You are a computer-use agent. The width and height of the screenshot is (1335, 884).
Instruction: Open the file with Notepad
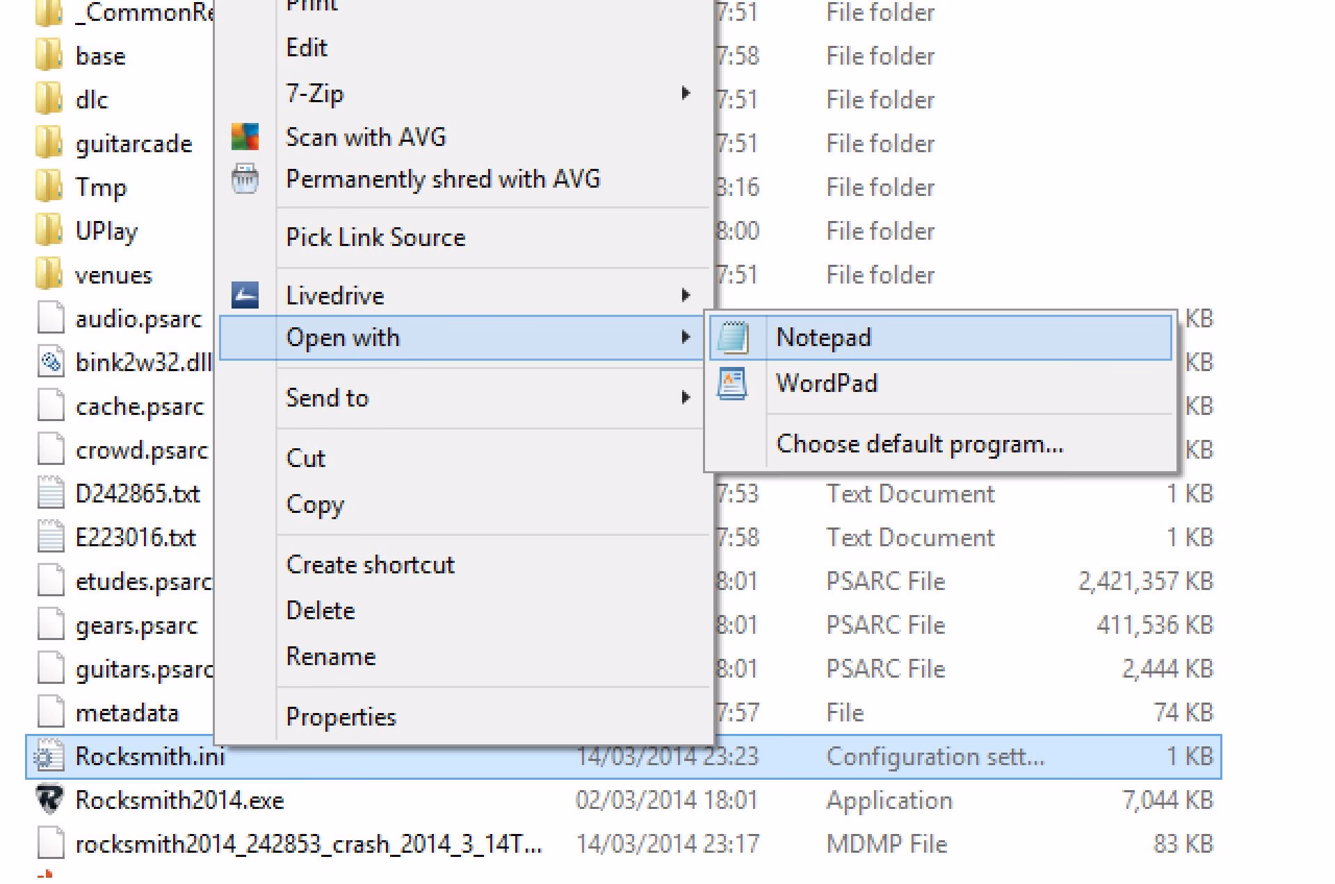(x=941, y=338)
